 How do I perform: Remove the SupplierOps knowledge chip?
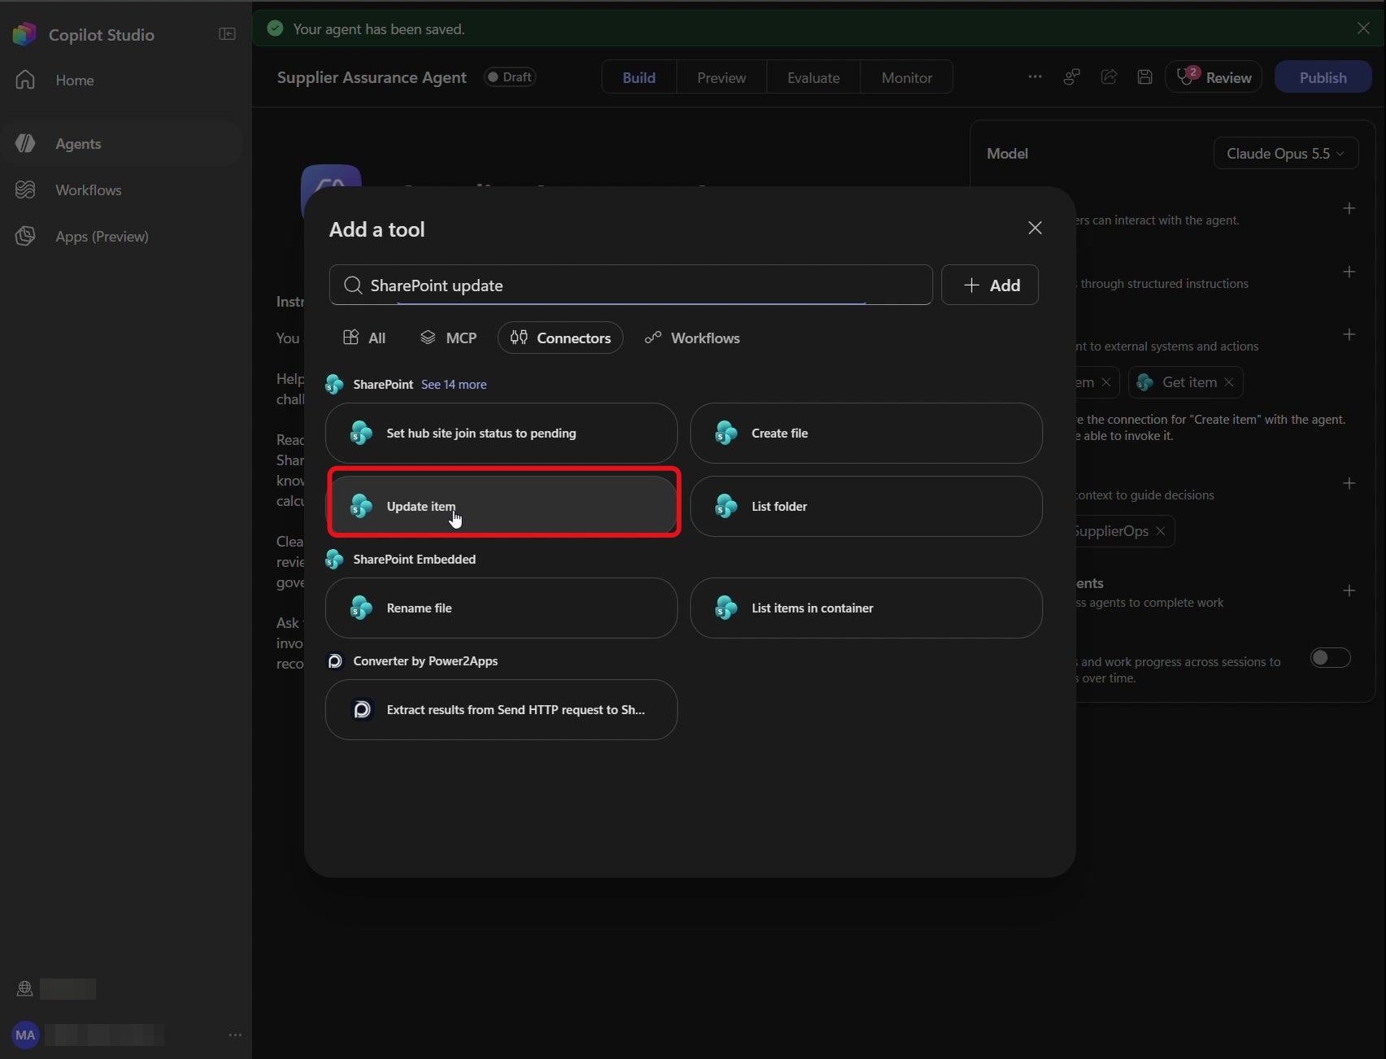coord(1161,531)
